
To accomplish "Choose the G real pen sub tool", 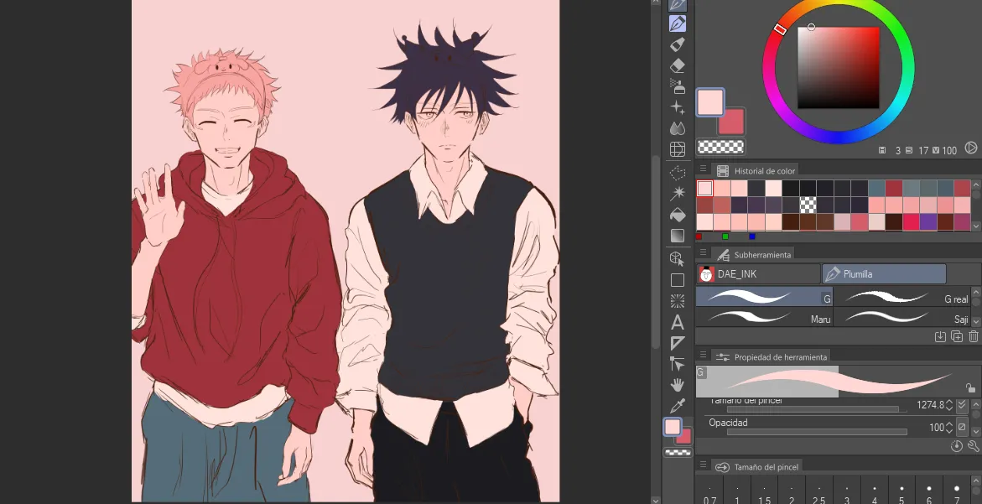I will (901, 297).
